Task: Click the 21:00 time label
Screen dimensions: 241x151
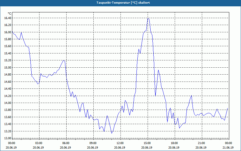Action: coord(202,143)
